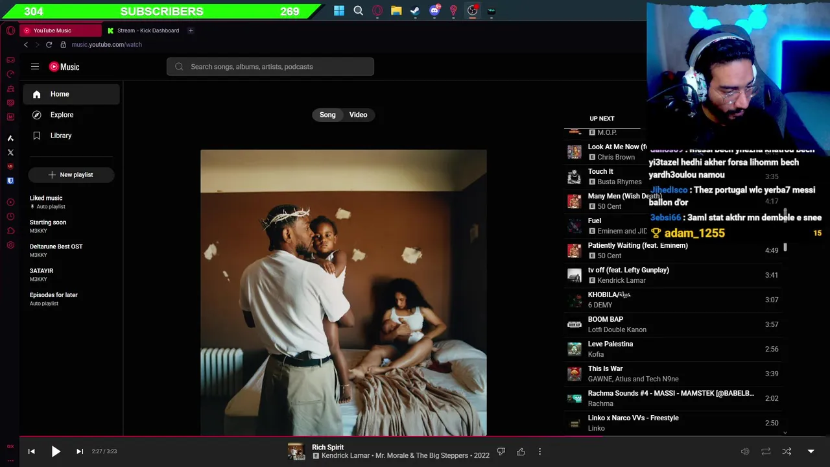Click the address bar music.youtube.com/watch
The height and width of the screenshot is (467, 830).
106,45
